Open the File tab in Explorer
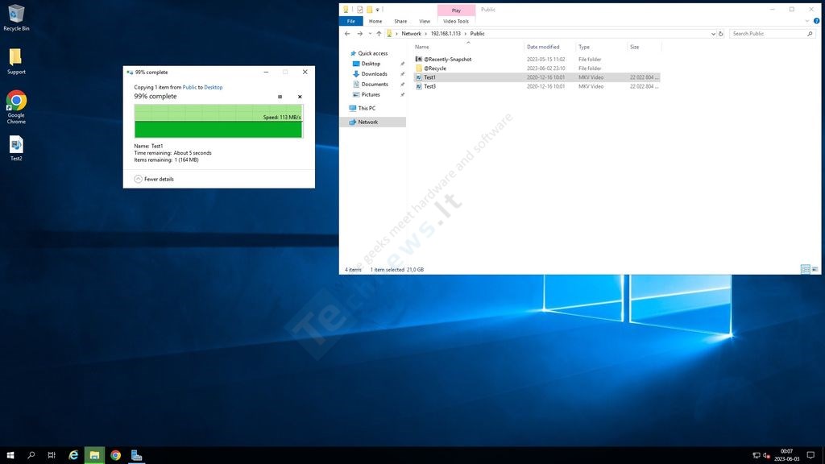 tap(351, 21)
